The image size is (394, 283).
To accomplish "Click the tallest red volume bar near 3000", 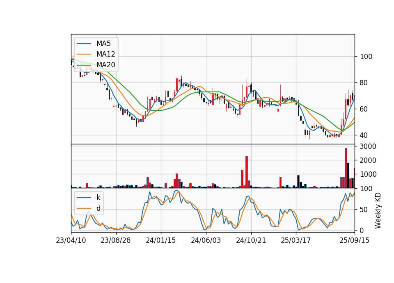I will 346,168.
